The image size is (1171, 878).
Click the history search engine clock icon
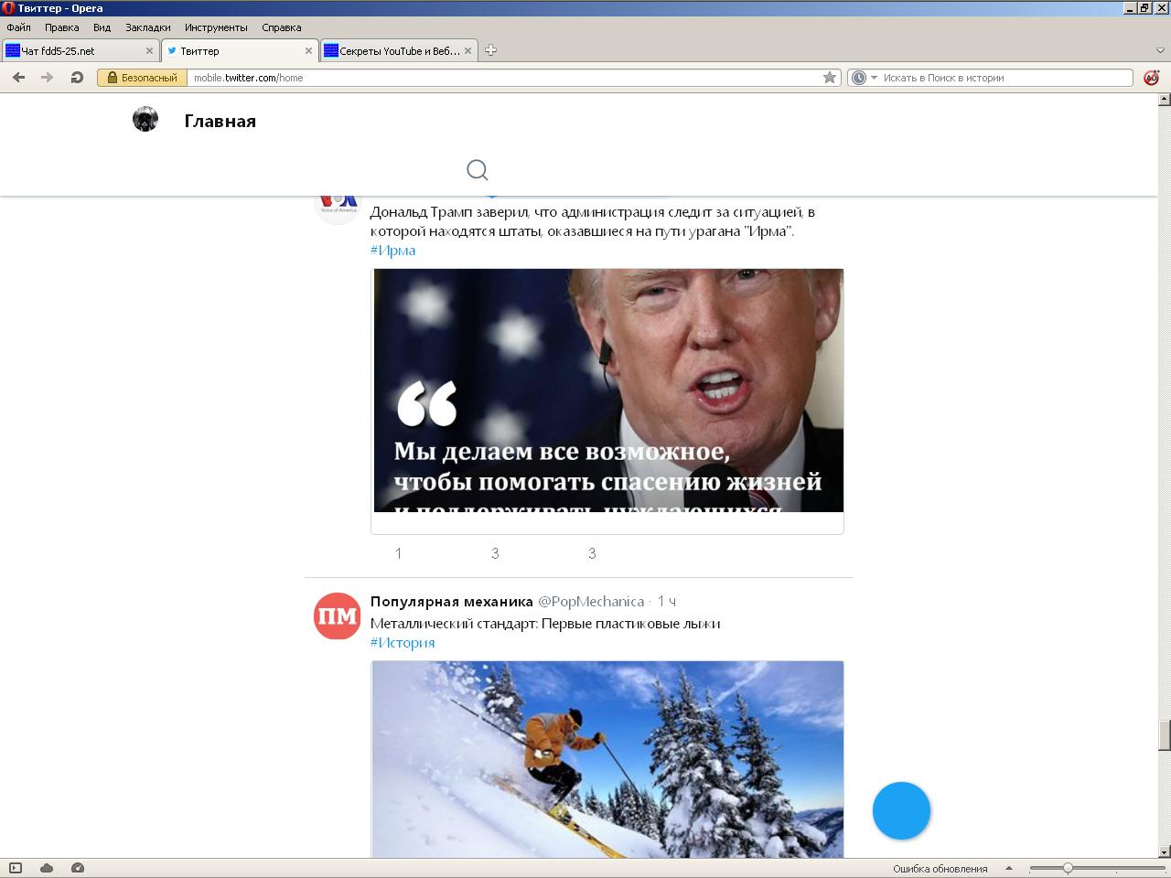tap(858, 78)
